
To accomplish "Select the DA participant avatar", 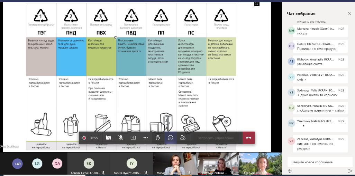I will [57, 164].
